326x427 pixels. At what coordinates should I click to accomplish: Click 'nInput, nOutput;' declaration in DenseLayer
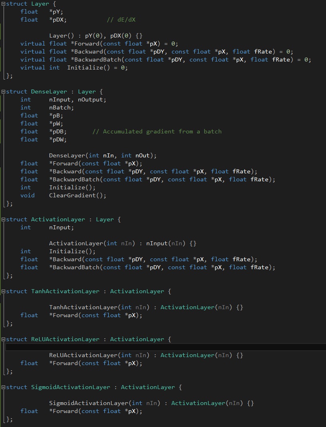click(x=78, y=100)
